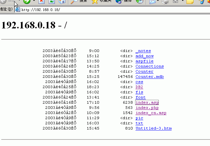Click the red Stop loading icon

point(41,2)
